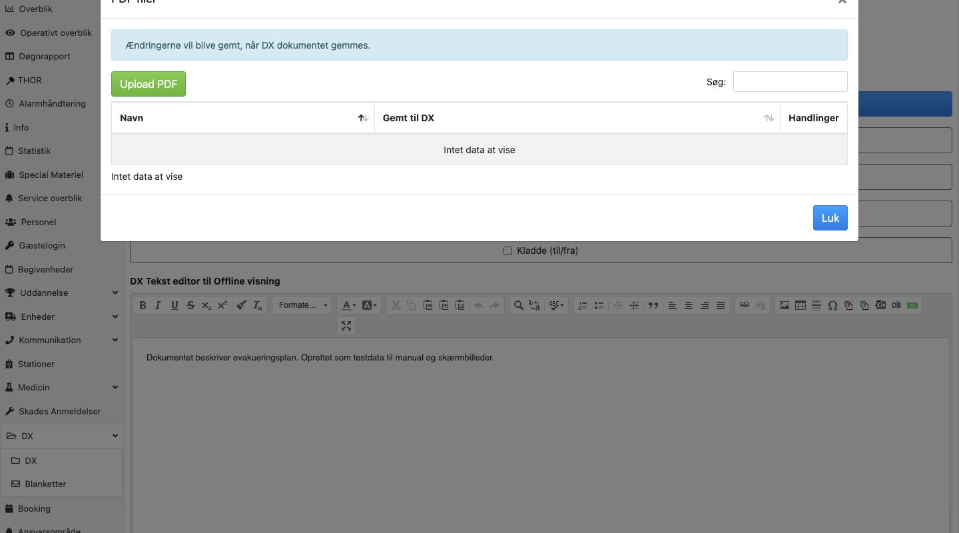The image size is (959, 533).
Task: Expand the Medicin sidebar section
Action: (61, 387)
